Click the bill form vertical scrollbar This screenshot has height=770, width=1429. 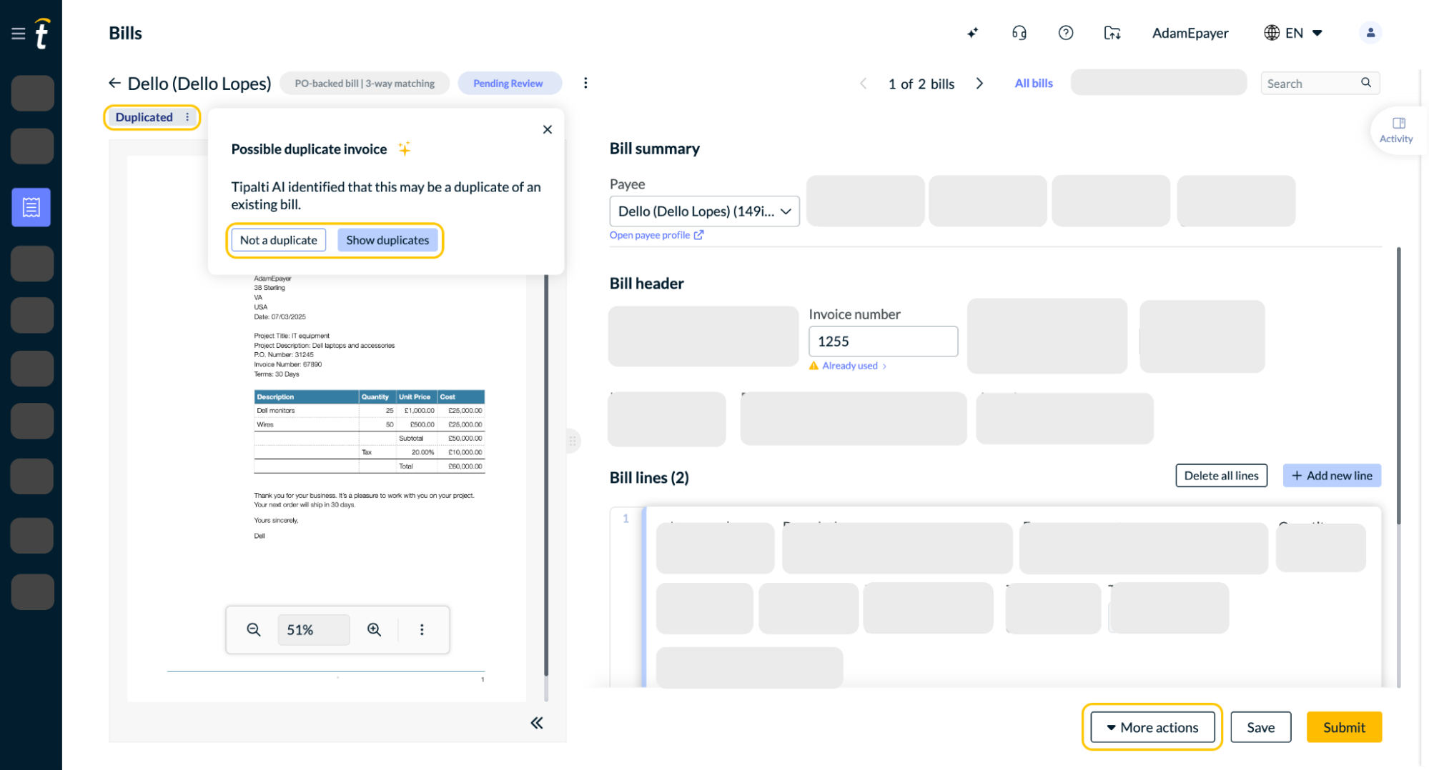(1398, 386)
